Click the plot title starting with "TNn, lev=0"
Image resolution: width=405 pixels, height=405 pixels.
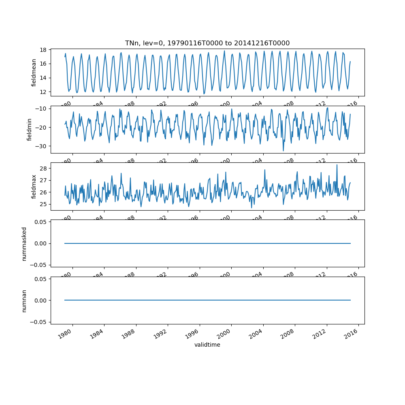point(207,43)
